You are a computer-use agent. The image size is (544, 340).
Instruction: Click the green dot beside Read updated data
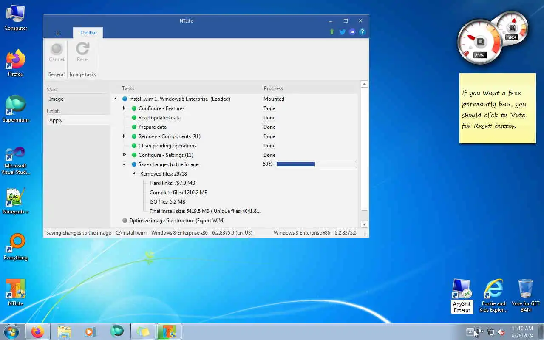pos(134,118)
